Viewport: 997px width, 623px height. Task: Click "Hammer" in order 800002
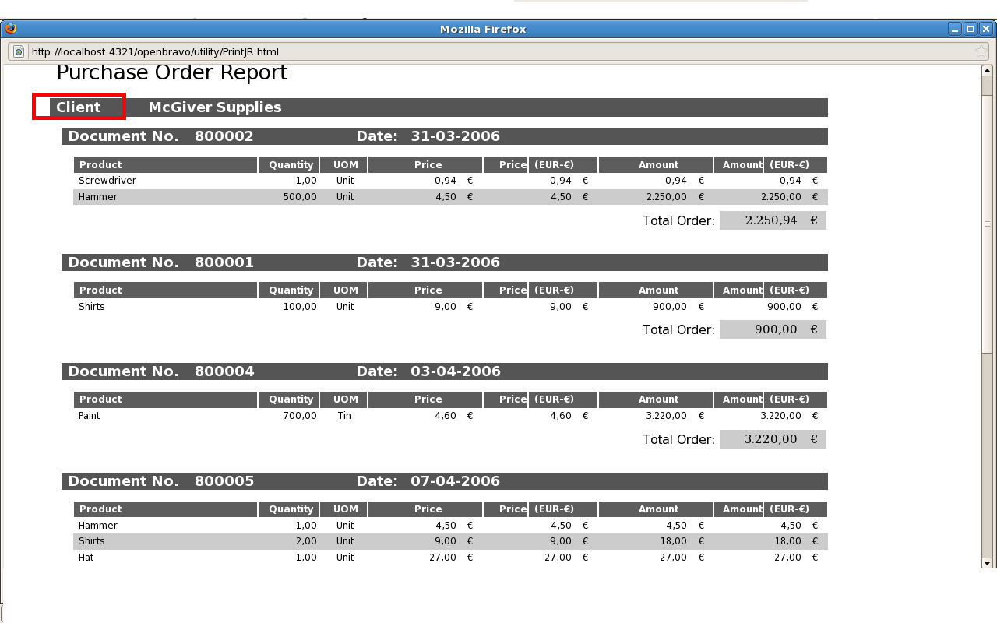pos(98,197)
